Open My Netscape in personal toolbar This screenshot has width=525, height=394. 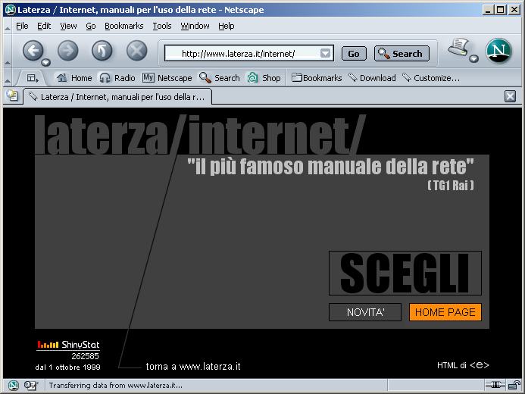coord(167,78)
